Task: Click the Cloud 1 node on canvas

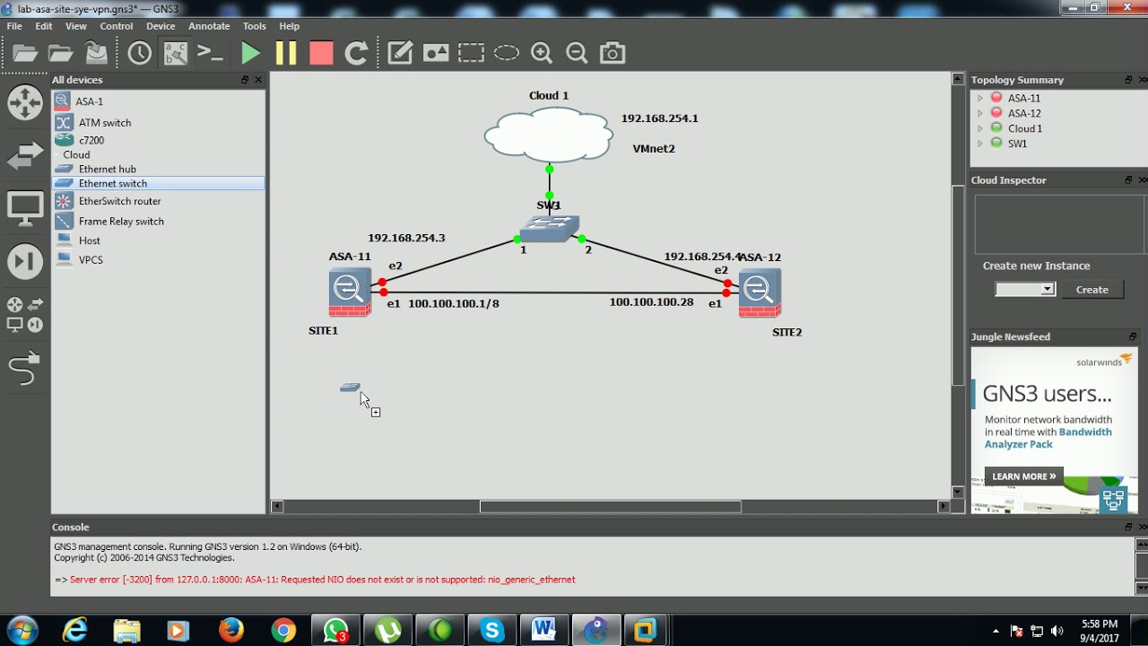Action: point(549,135)
